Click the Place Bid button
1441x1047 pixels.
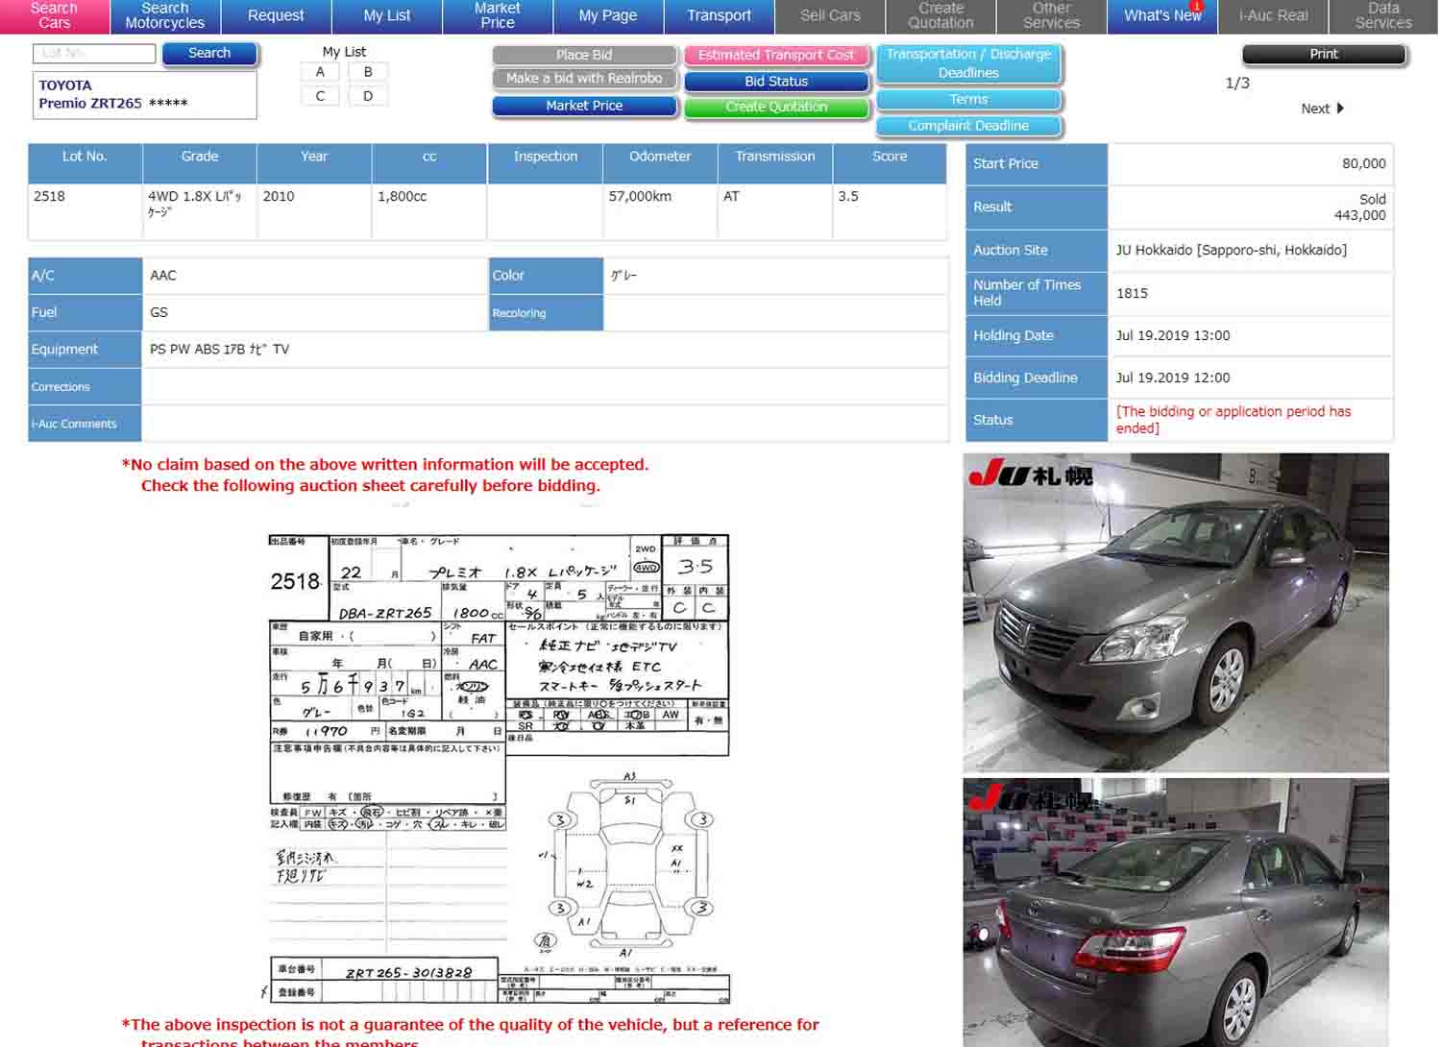(x=584, y=55)
